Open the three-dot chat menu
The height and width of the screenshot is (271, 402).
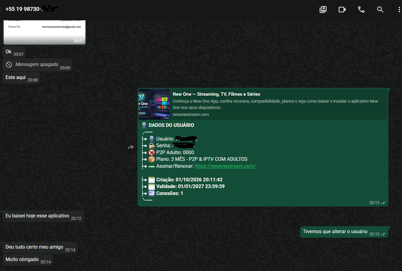(399, 9)
